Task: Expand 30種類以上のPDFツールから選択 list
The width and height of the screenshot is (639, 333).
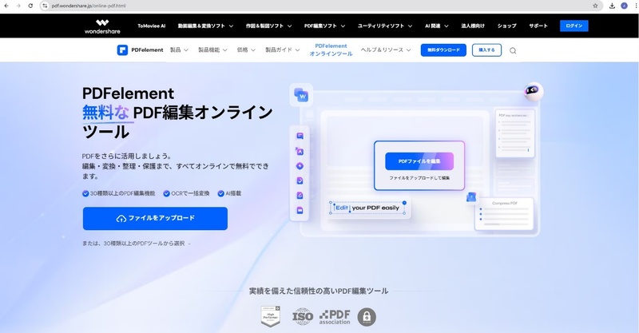Action: (137, 244)
